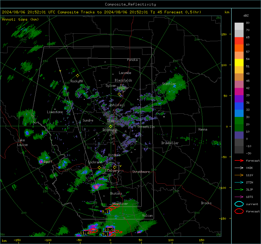Click the Innisfail map label
The image size is (261, 244).
pos(117,105)
